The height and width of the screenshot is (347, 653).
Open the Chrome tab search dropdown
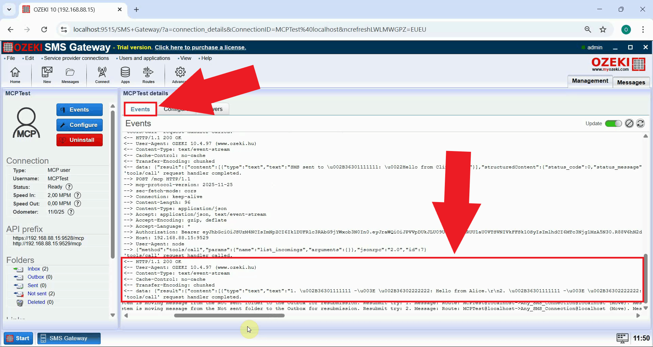tap(9, 10)
